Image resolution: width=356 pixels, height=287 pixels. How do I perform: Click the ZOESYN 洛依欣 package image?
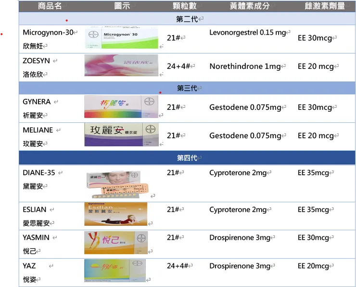tap(121, 65)
